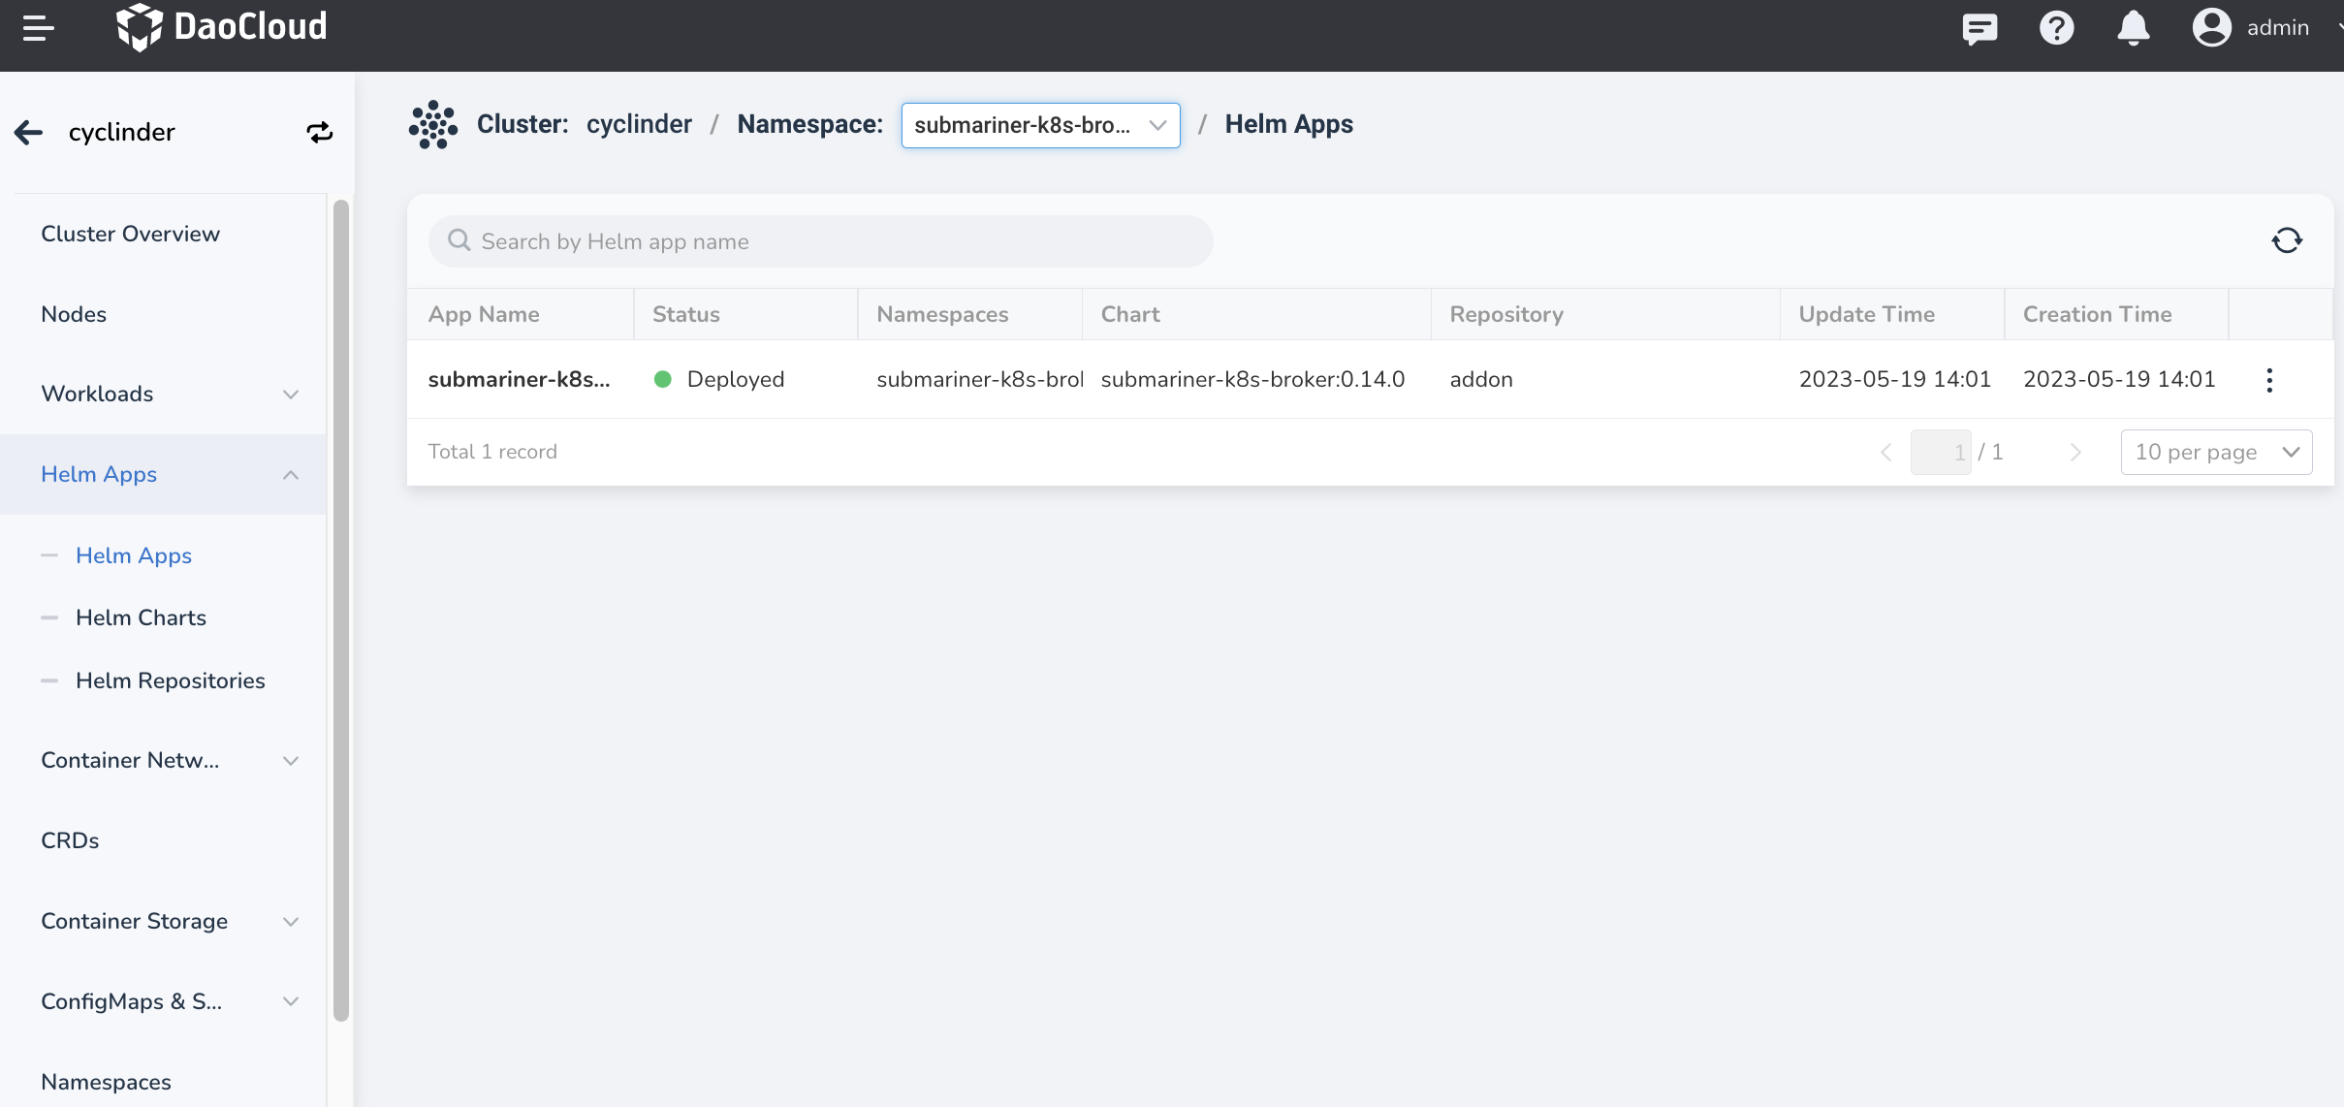The image size is (2344, 1107).
Task: Switch cluster with the swap icon
Action: click(x=320, y=132)
